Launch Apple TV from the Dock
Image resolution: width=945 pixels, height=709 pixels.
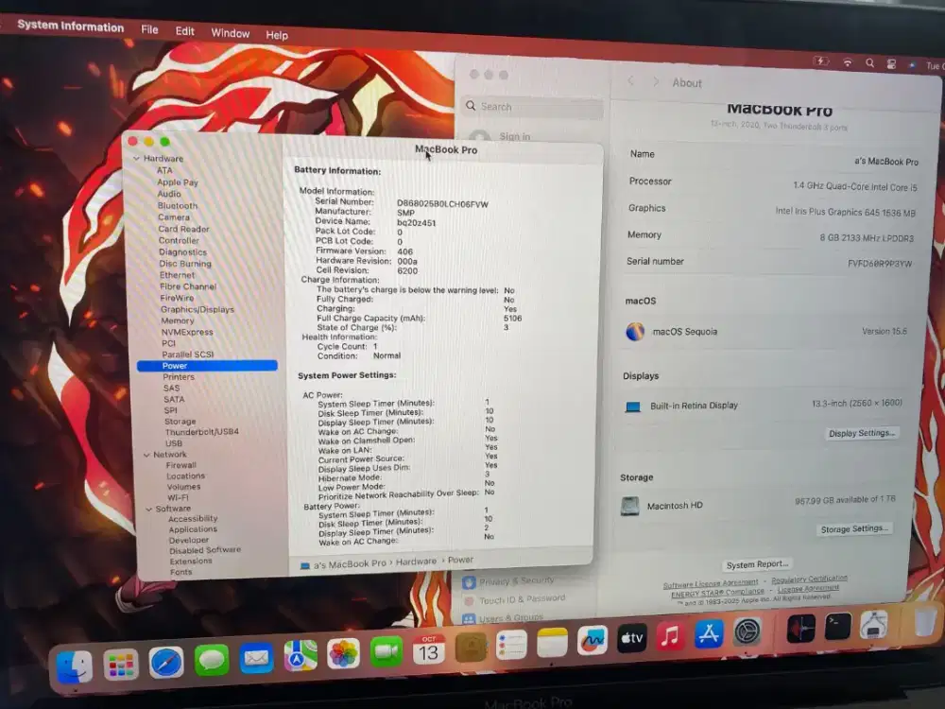[x=631, y=638]
